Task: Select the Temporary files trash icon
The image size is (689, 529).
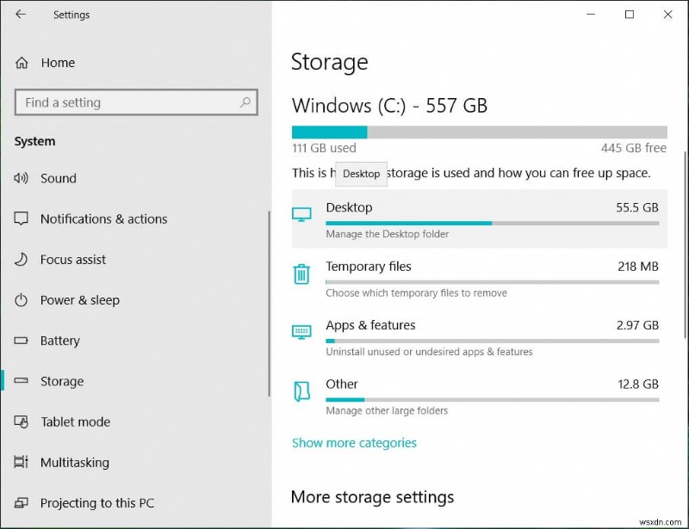Action: pyautogui.click(x=301, y=274)
